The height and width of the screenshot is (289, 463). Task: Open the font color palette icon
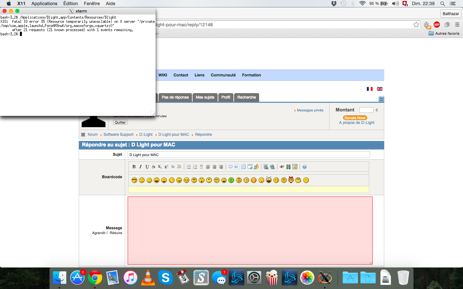179,167
